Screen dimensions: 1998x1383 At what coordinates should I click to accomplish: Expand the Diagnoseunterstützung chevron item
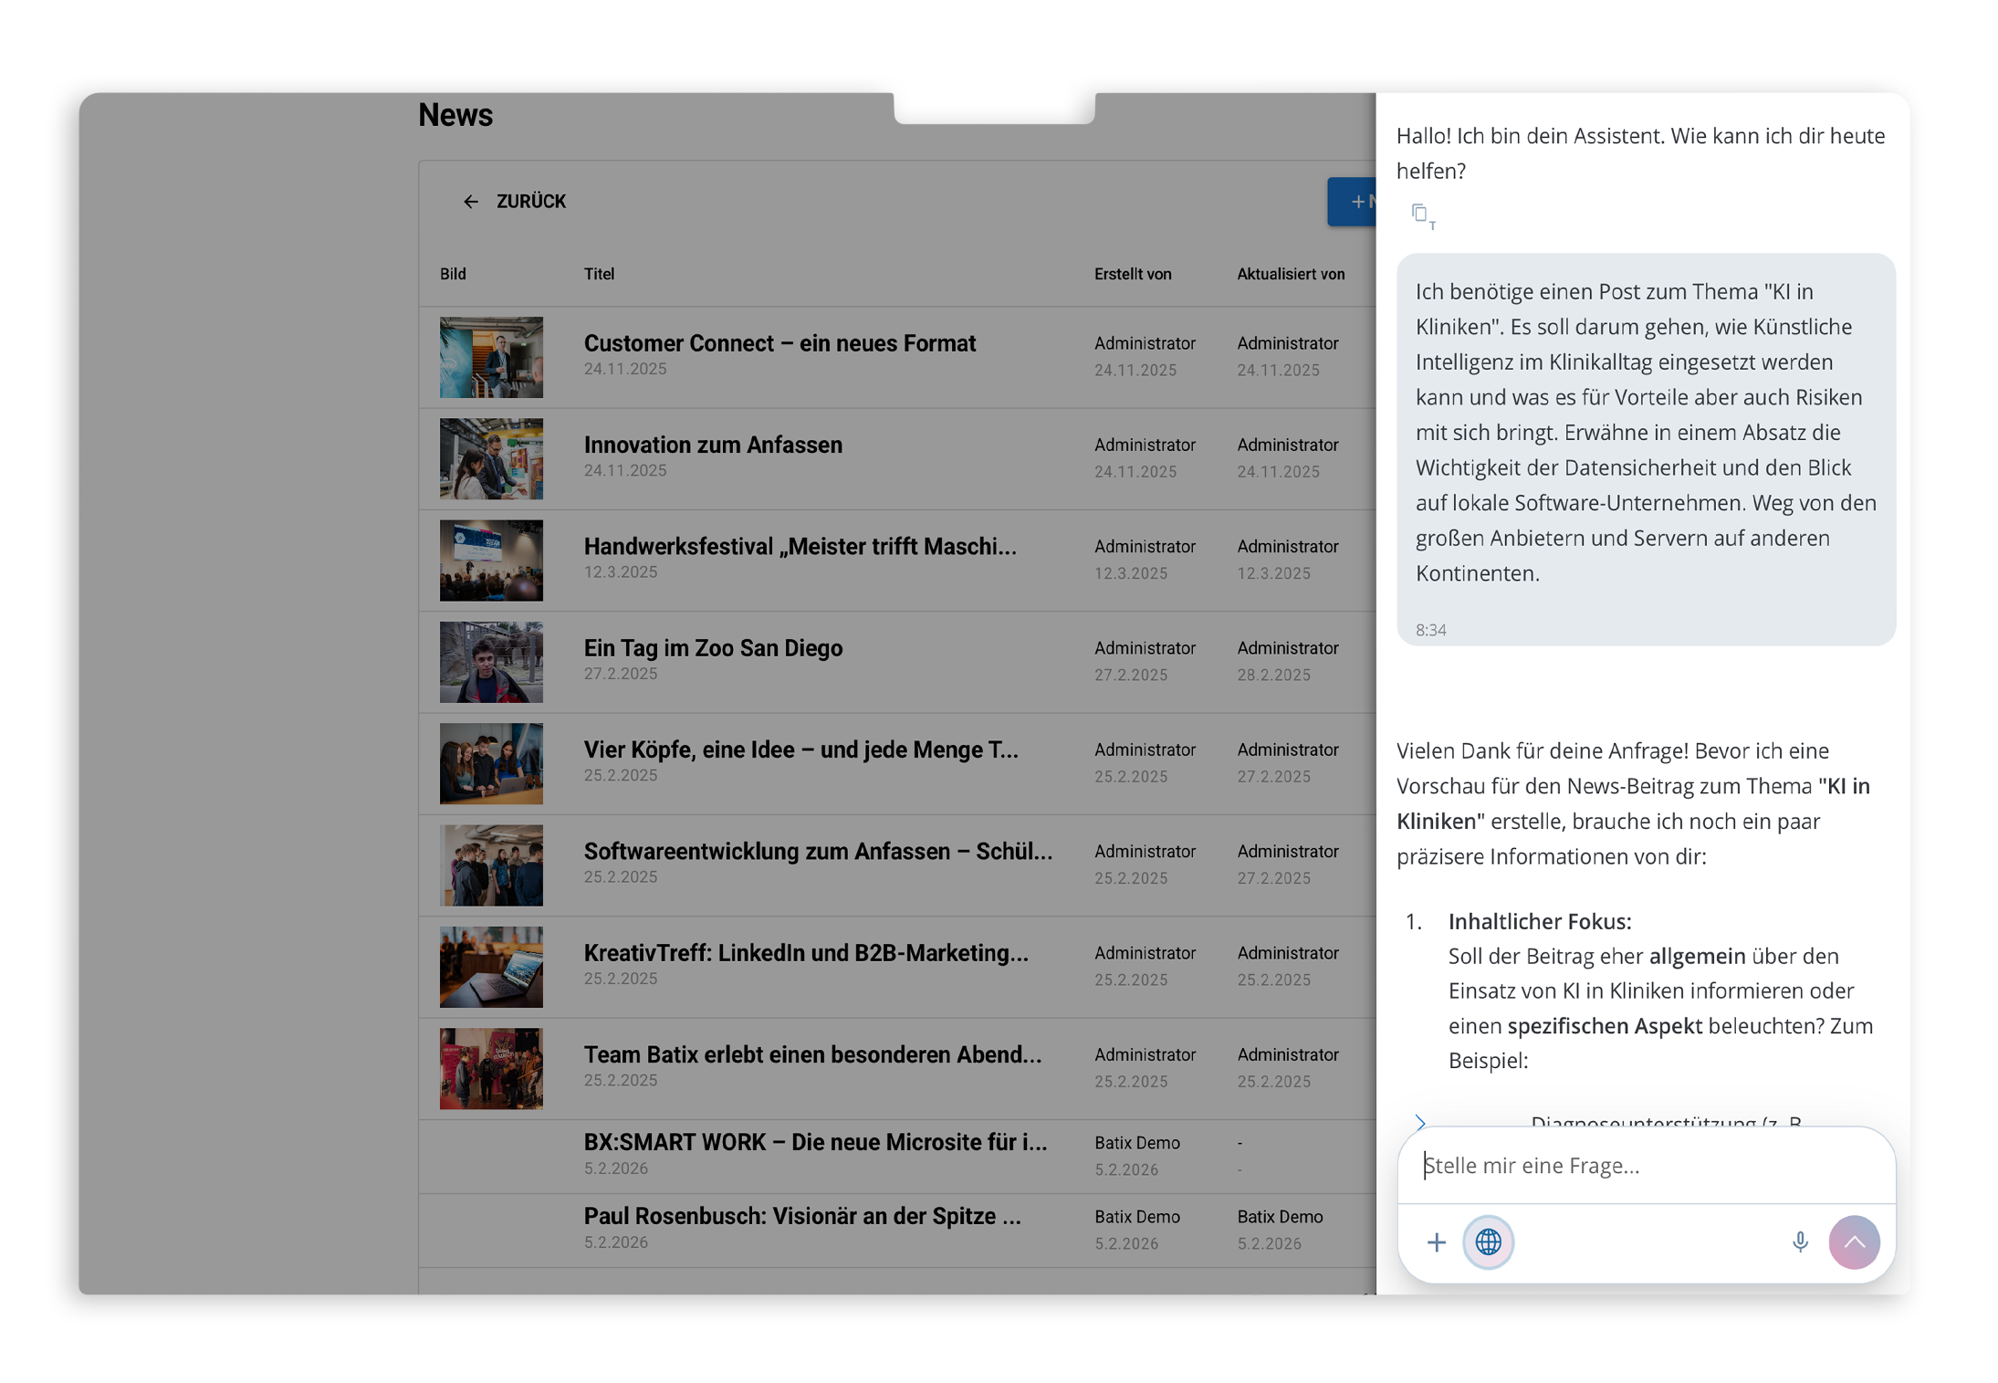[1420, 1121]
